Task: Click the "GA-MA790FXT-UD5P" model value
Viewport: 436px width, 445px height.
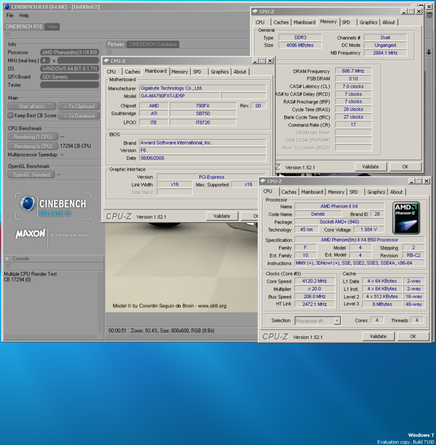Action: (163, 96)
